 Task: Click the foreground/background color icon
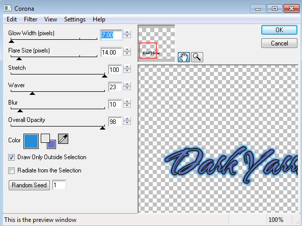click(48, 141)
